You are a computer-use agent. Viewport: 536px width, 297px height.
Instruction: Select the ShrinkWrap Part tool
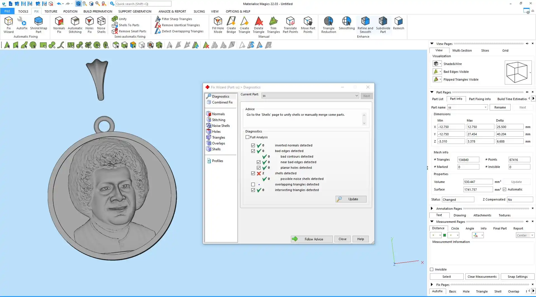point(39,25)
